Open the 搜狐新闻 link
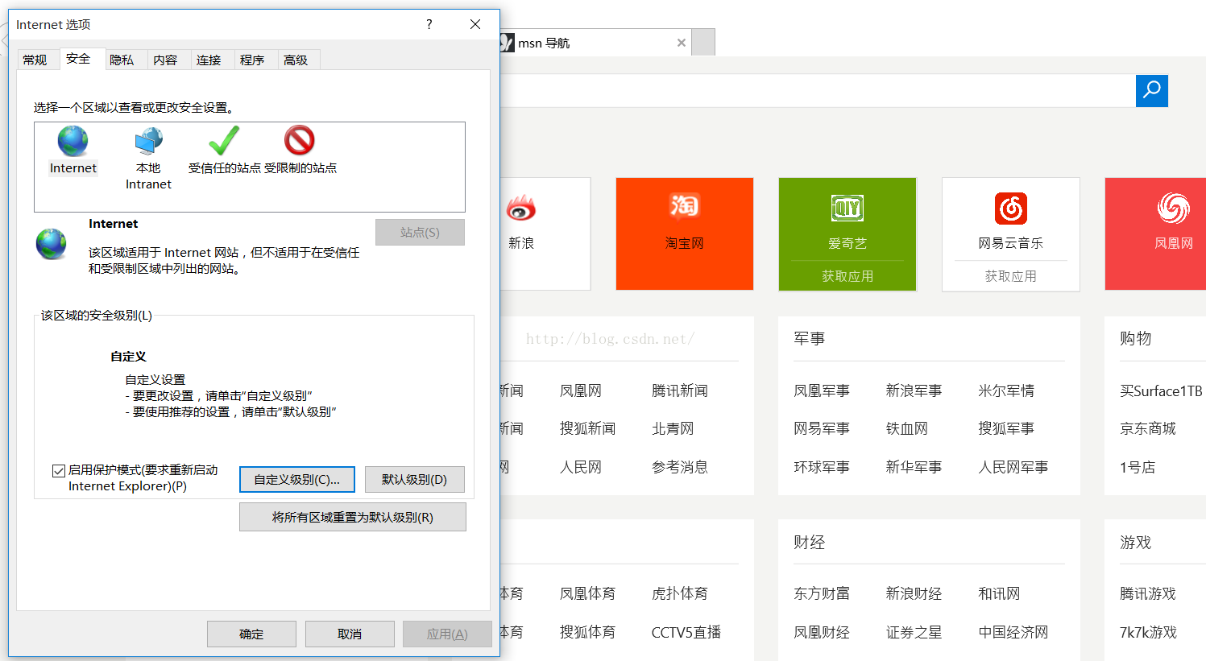Screen dimensions: 1206x661 [x=587, y=428]
